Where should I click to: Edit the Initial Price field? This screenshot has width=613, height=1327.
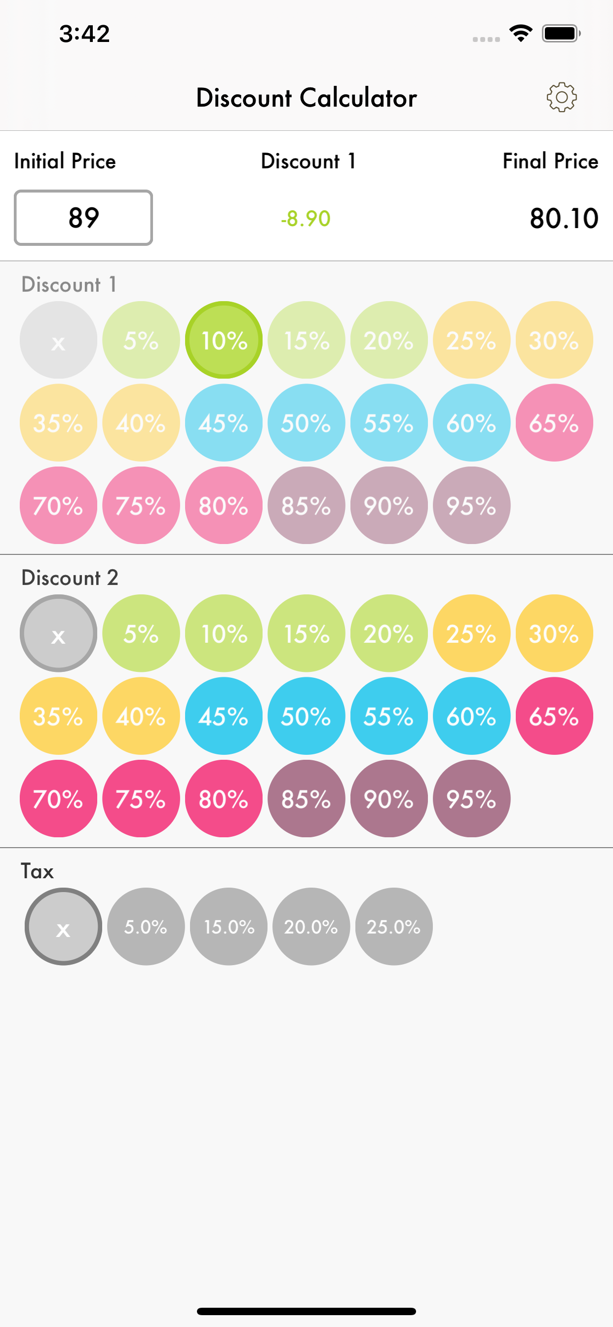coord(83,218)
